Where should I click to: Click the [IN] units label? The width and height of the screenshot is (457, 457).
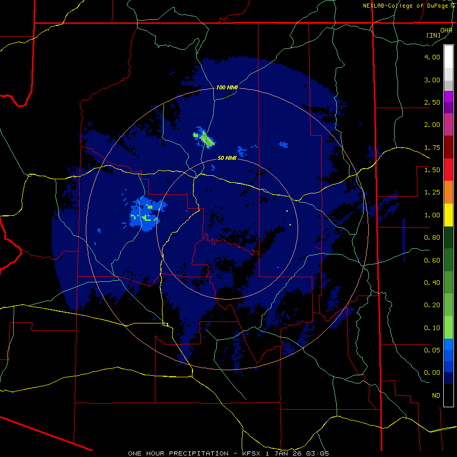[434, 35]
